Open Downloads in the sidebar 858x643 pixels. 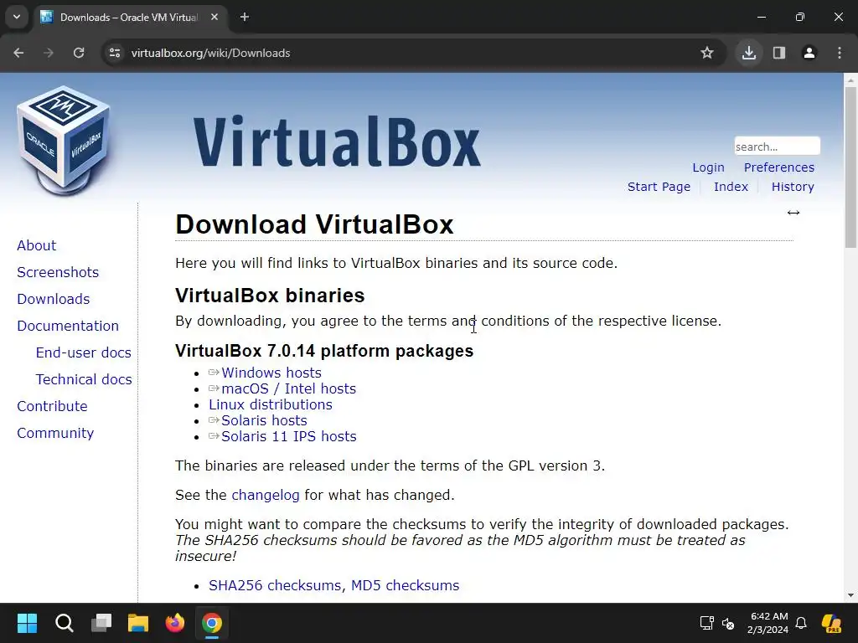pos(54,299)
